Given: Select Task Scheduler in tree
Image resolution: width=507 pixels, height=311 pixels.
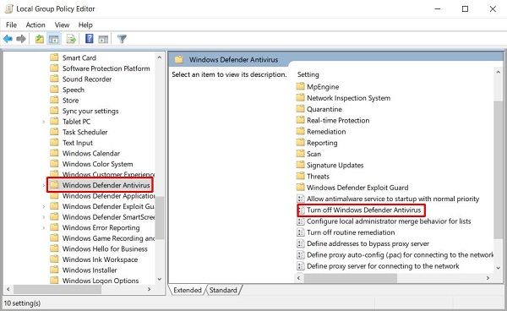Looking at the screenshot, I should [x=85, y=132].
